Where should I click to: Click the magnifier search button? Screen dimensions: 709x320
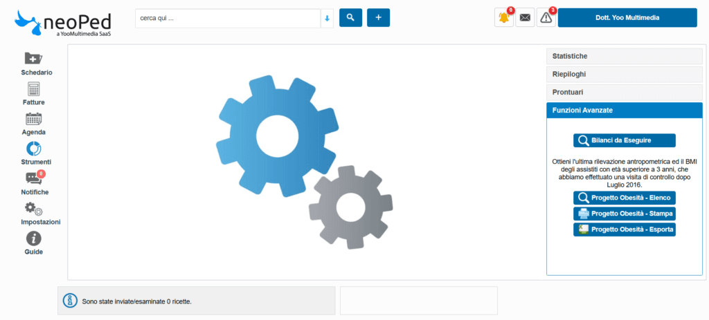pos(350,18)
